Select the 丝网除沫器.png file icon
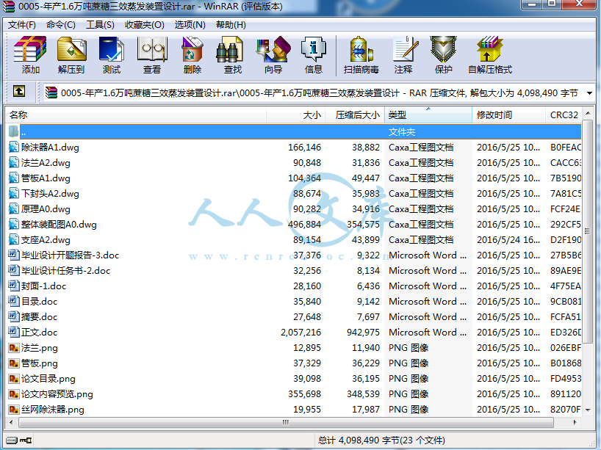Image resolution: width=601 pixels, height=450 pixels. [14, 410]
